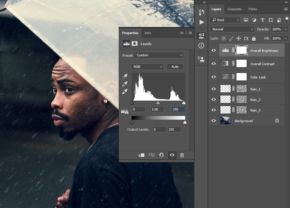Filter layers by type layers icon
Viewport: 290px width, 208px height.
(262, 20)
